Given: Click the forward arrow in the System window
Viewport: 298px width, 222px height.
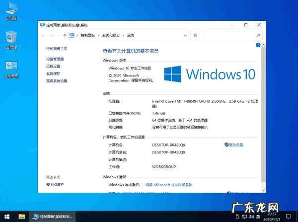Looking at the screenshot, I should [52, 36].
